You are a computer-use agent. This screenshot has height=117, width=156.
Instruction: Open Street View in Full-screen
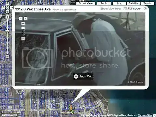(135, 9)
